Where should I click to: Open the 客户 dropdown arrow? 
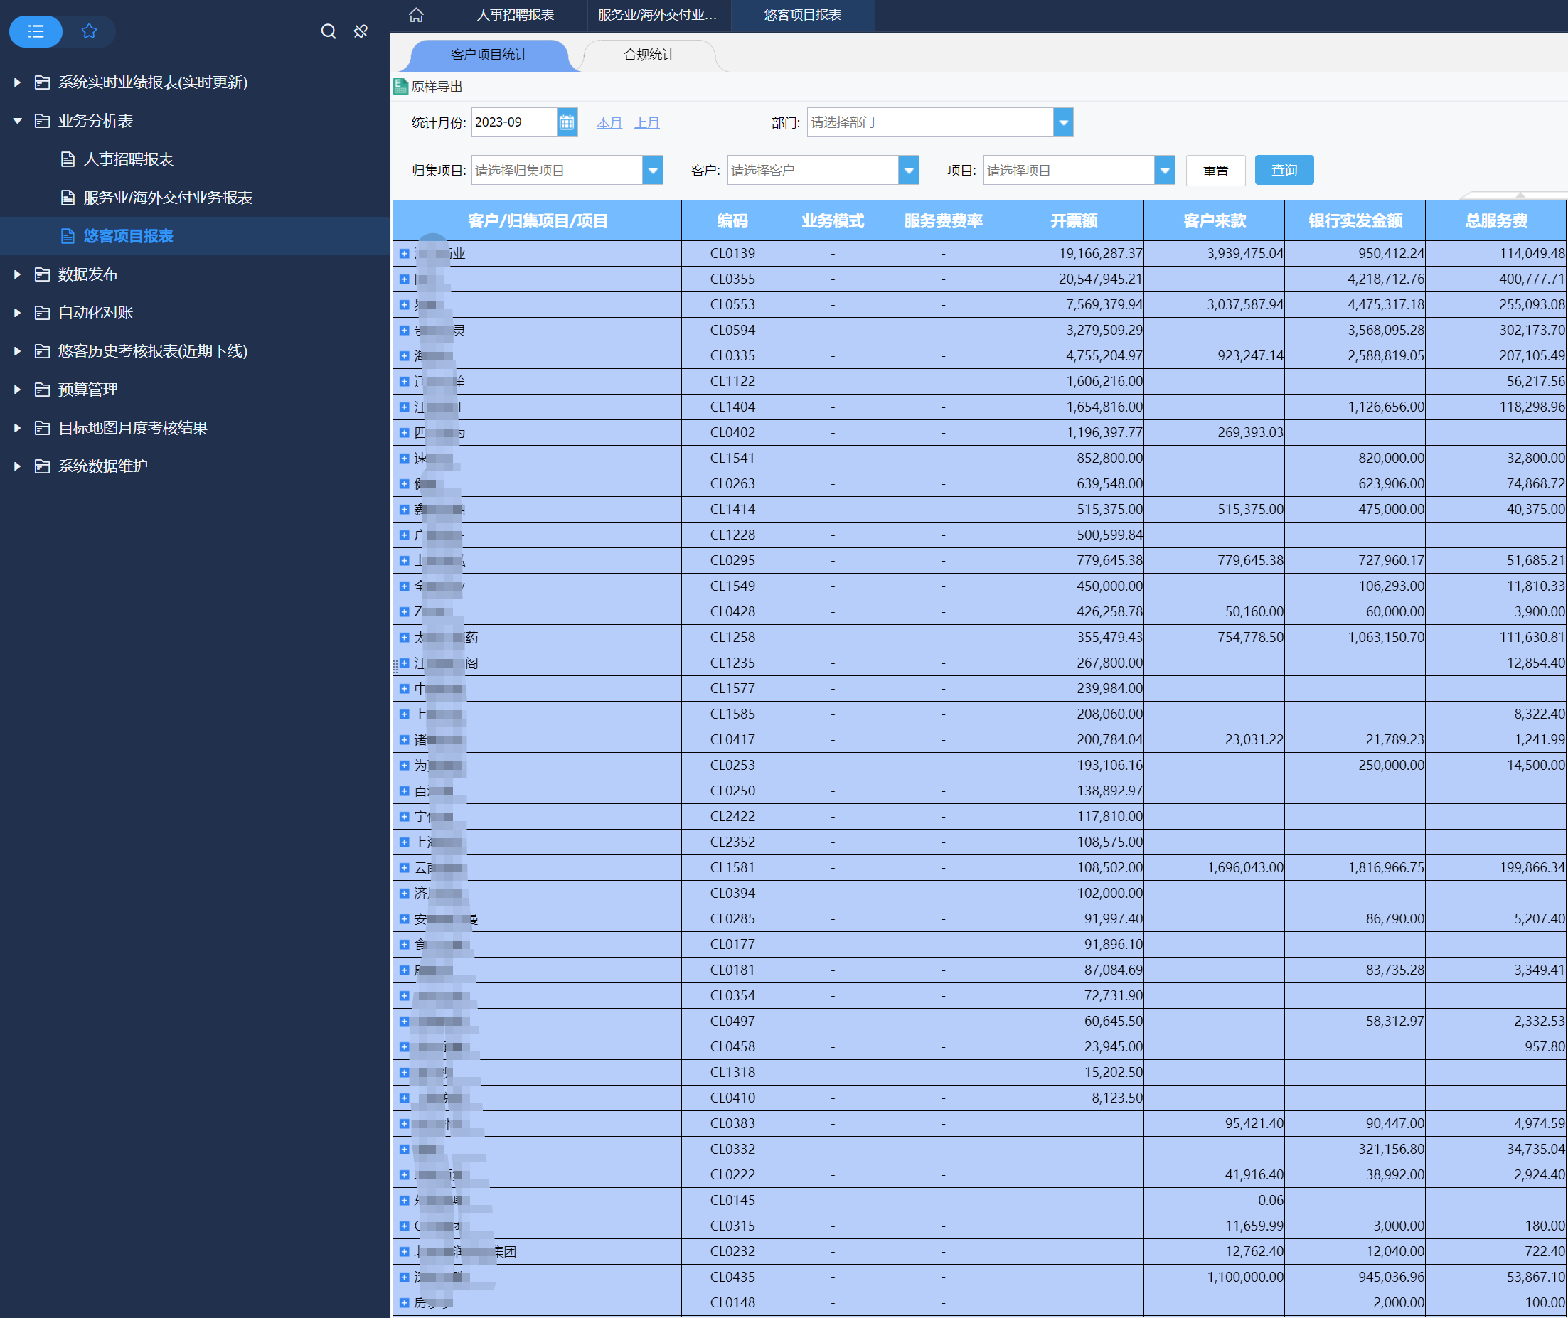pyautogui.click(x=908, y=171)
